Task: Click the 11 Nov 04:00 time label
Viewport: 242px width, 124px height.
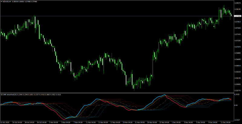Action: [x=91, y=122]
